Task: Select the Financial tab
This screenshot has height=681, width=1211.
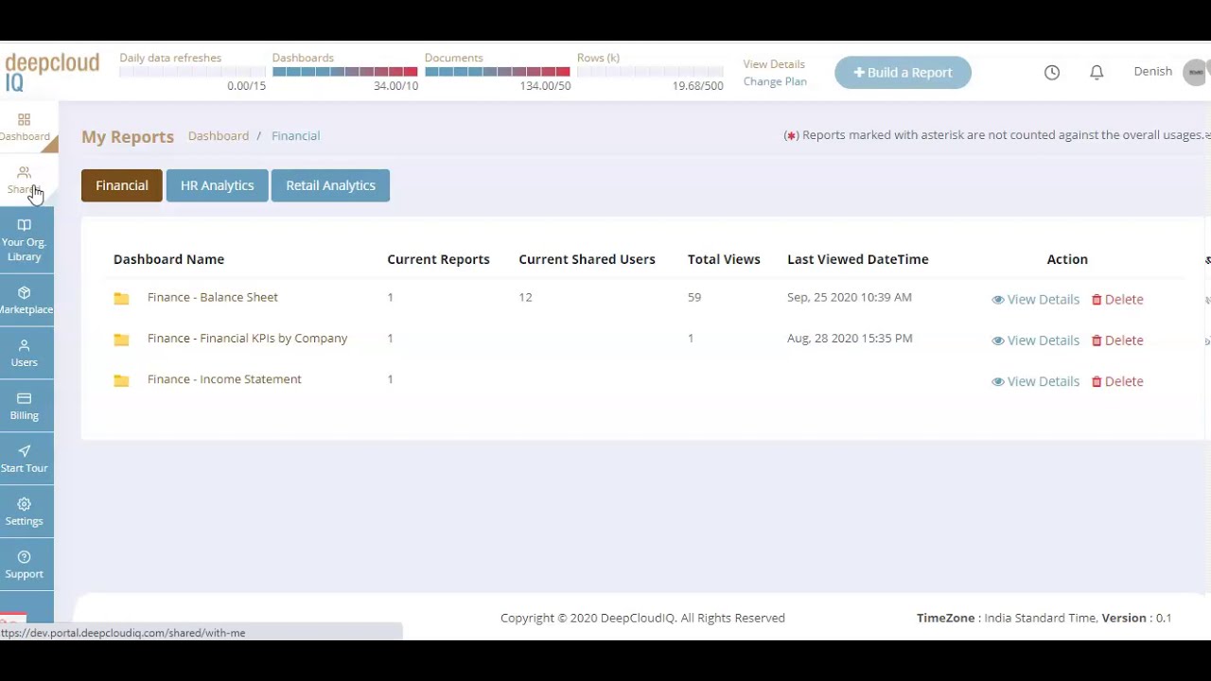Action: 122,185
